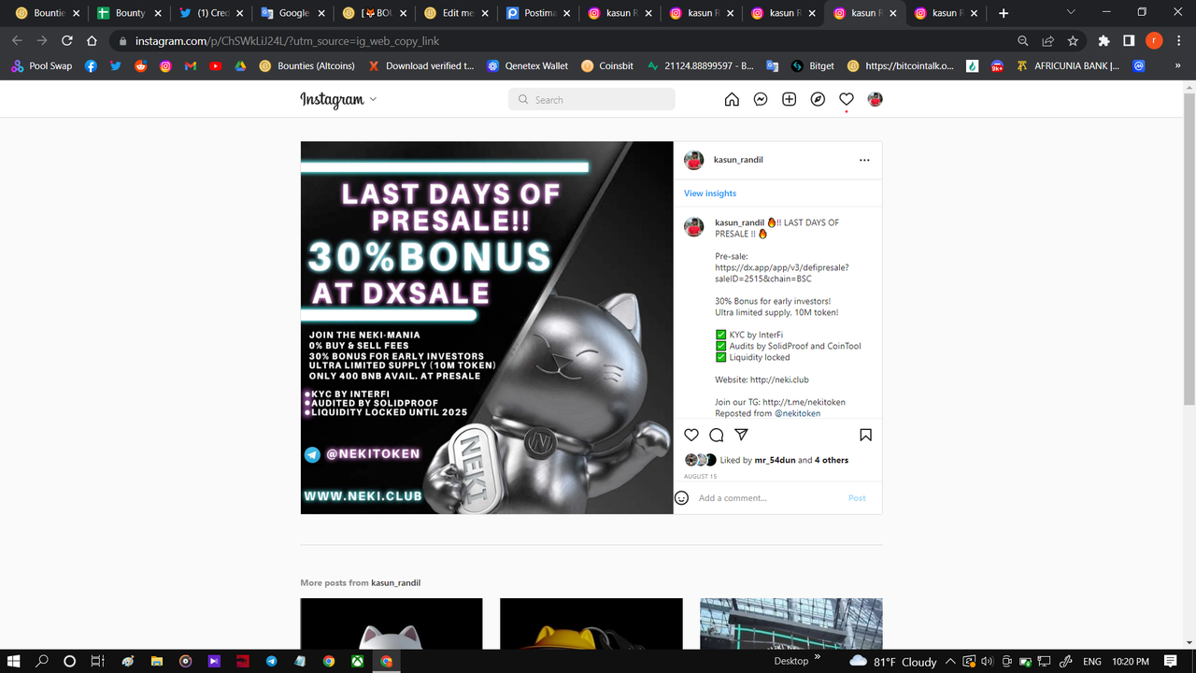Viewport: 1196px width, 673px height.
Task: Comment on the post via speech bubble icon
Action: (x=716, y=434)
